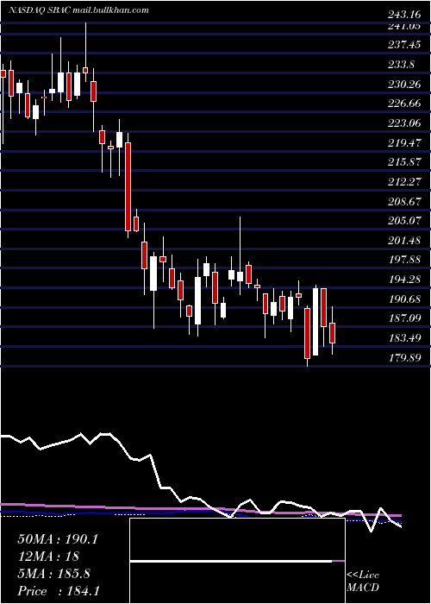Click the 190.68 price axis label
Screen dimensions: 431x604
[404, 299]
